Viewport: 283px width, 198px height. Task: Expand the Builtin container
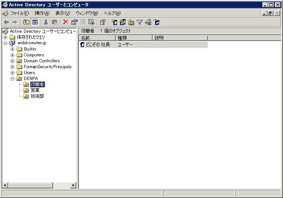tap(12, 49)
